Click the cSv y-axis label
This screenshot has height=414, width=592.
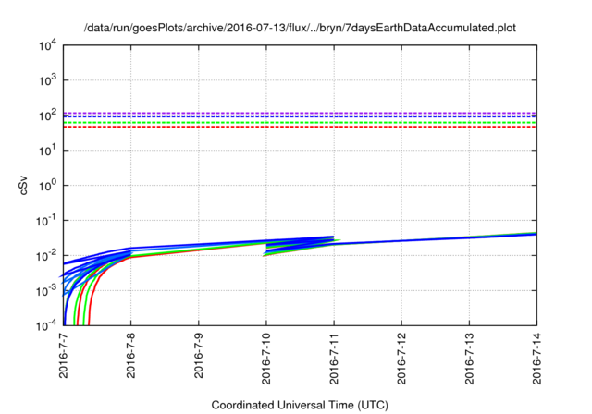coord(25,185)
